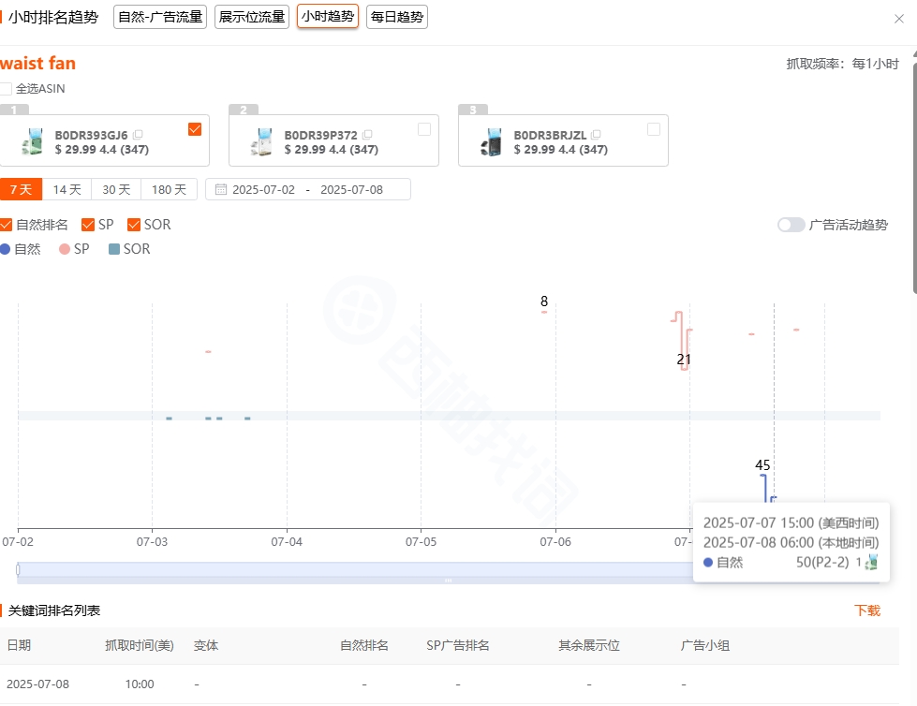Uncheck the SP checkbox
Viewport: 917px width, 706px height.
pos(88,225)
